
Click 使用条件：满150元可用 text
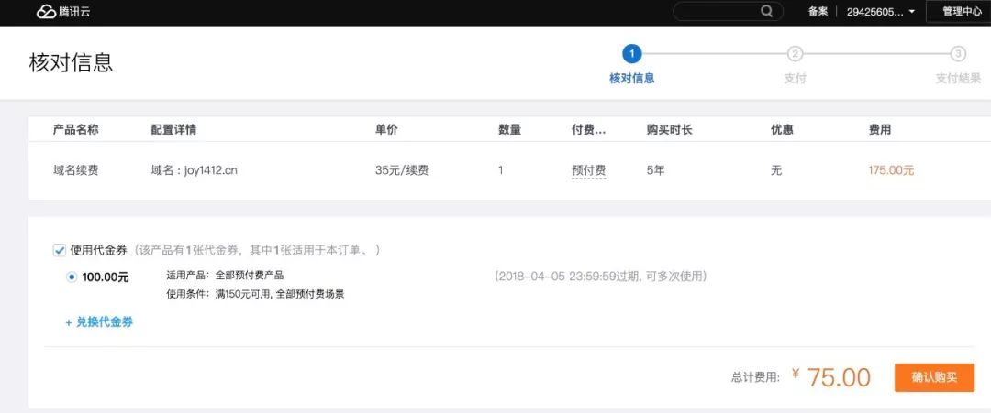[x=255, y=295]
